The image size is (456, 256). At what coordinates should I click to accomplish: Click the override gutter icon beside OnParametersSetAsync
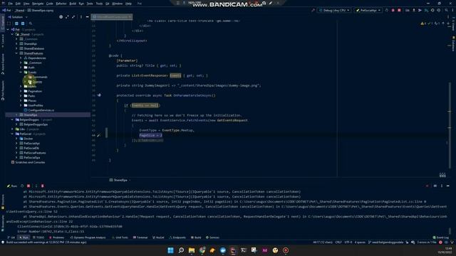click(99, 95)
